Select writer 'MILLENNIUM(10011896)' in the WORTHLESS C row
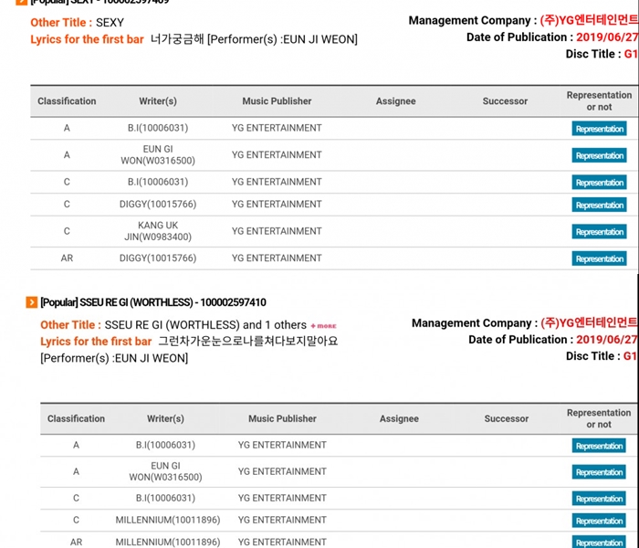This screenshot has height=548, width=639. point(167,521)
